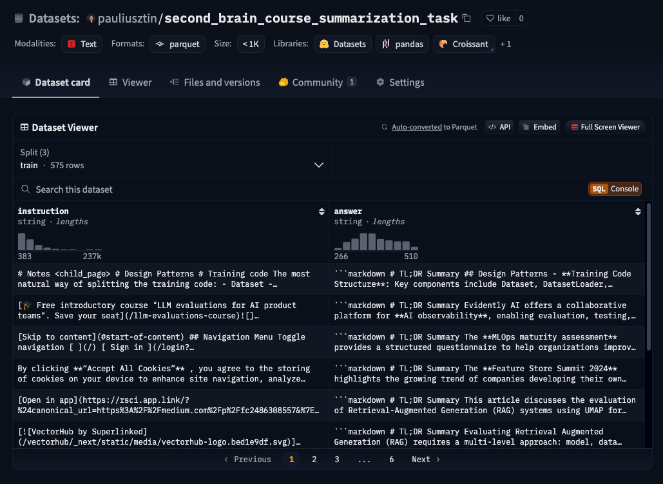Go to page 6
The height and width of the screenshot is (484, 663).
(392, 460)
